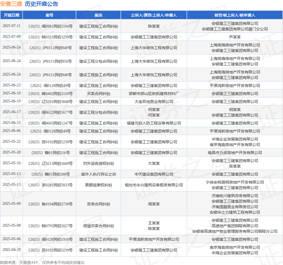Click the date cell '2025-05-20'
This screenshot has width=283, height=265.
coord(12,152)
